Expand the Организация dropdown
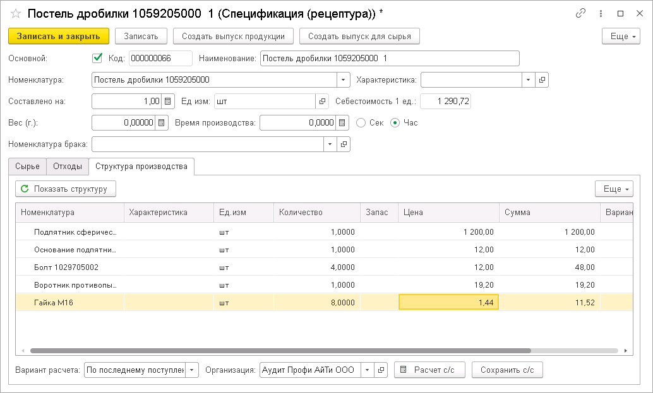 click(367, 370)
